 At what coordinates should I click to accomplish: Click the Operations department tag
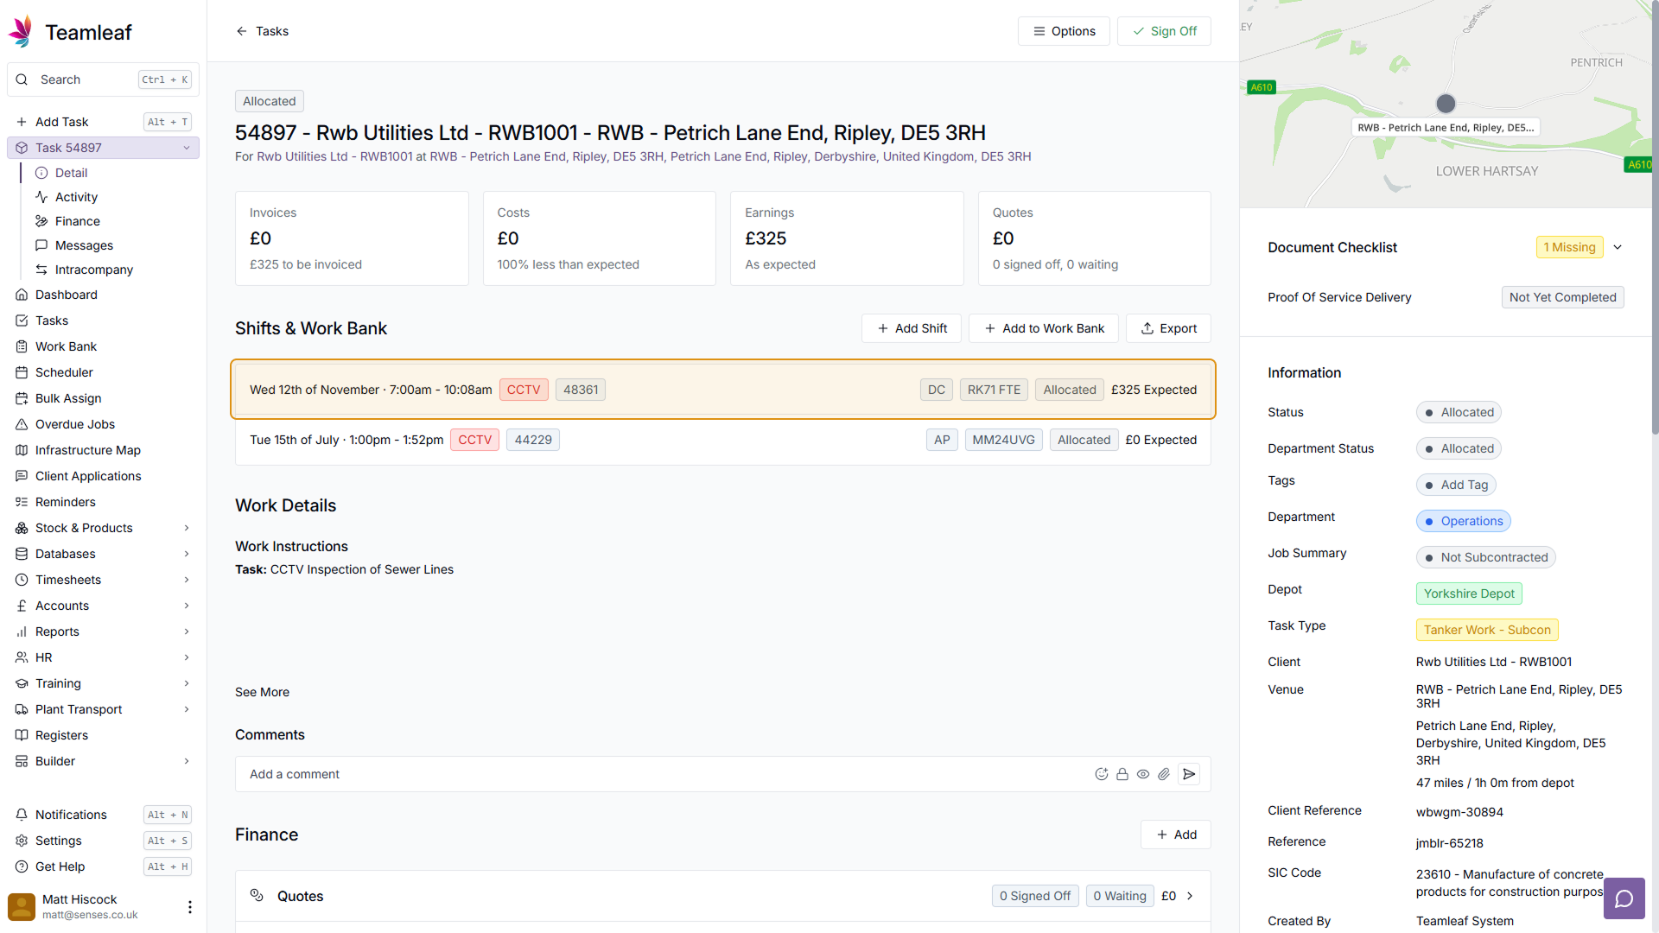(x=1464, y=521)
